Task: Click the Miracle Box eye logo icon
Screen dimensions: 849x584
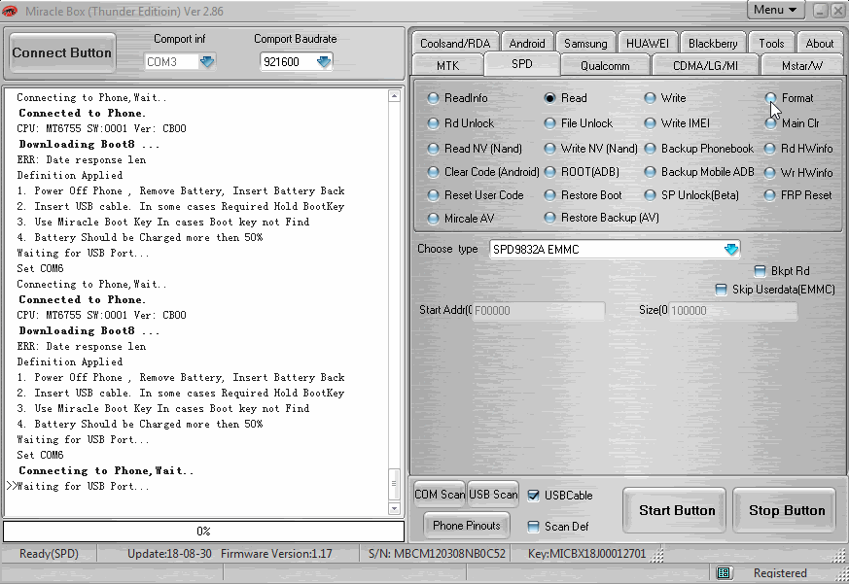Action: pyautogui.click(x=10, y=11)
